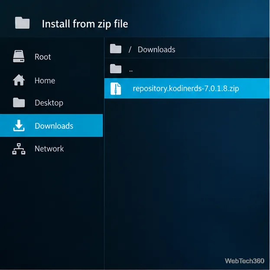Open the Home location label
Image resolution: width=270 pixels, height=270 pixels.
coord(45,81)
